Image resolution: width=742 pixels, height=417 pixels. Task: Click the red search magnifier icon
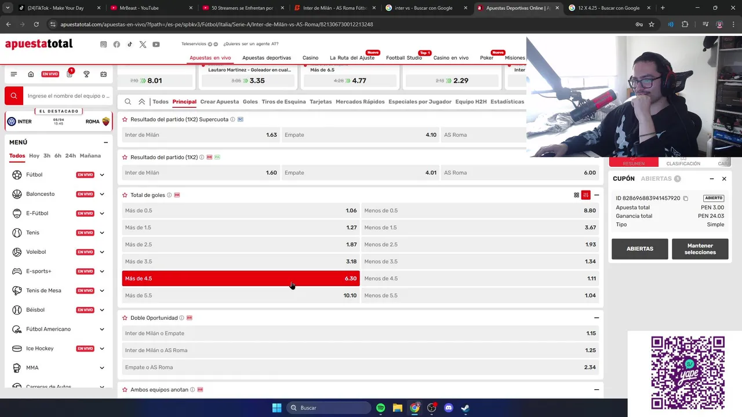[x=14, y=96]
